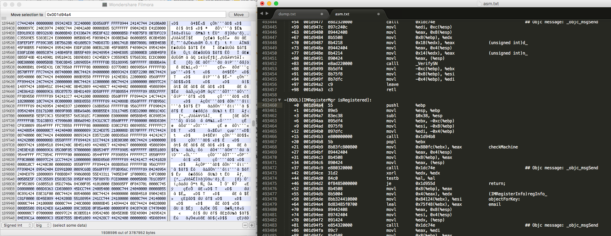
Task: Click the minus button in data inspector
Action: (245, 225)
